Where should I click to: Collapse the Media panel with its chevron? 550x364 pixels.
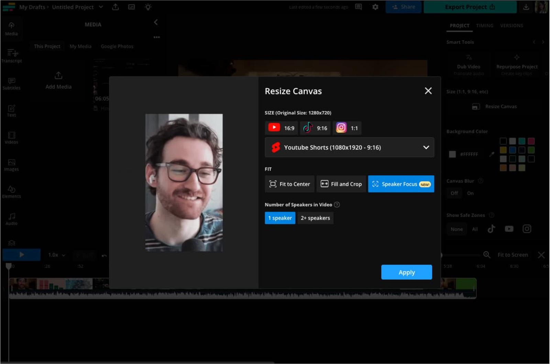tap(156, 22)
